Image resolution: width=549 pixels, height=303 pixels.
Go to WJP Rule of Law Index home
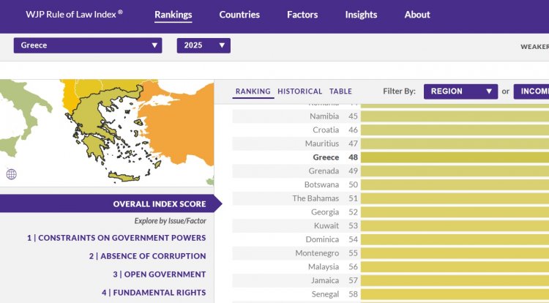pyautogui.click(x=74, y=15)
